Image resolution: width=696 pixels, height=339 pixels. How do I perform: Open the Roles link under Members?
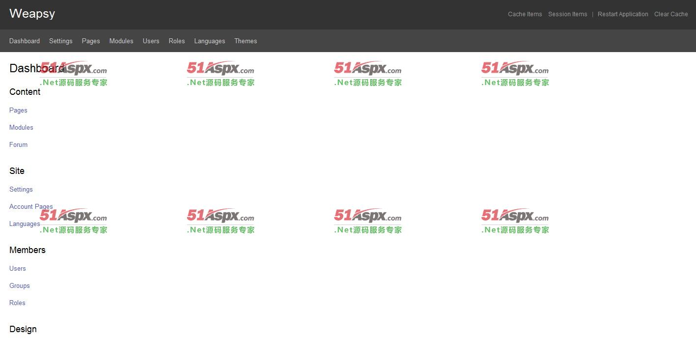tap(17, 303)
